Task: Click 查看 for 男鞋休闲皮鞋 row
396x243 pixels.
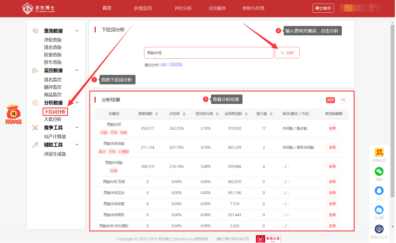Action: pos(332,147)
